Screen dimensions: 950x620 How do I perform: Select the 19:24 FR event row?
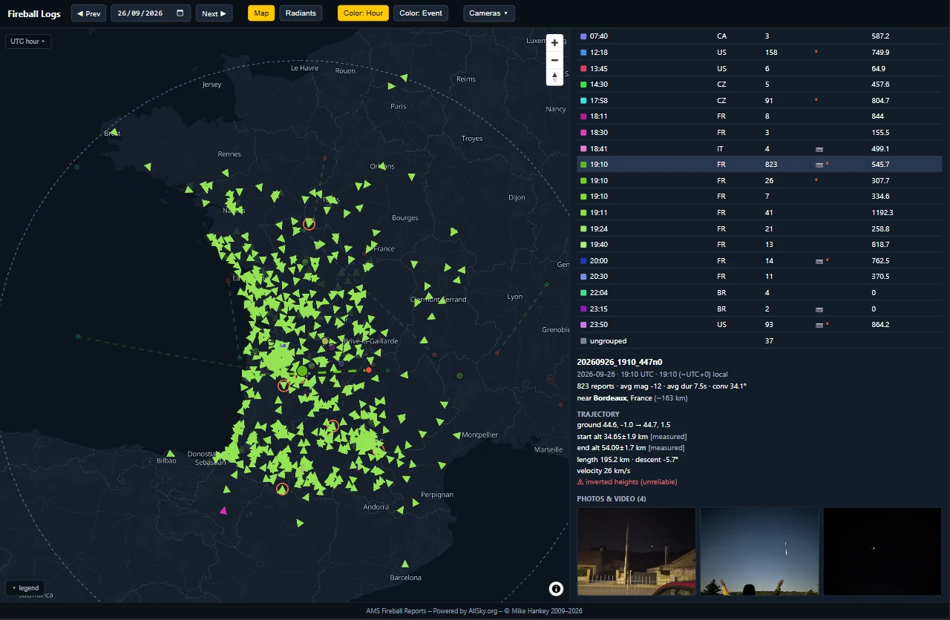[759, 229]
